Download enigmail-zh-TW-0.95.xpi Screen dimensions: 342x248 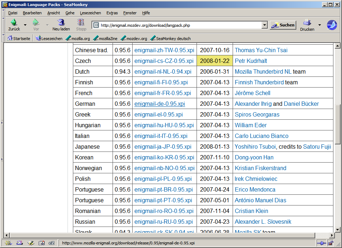click(x=164, y=50)
